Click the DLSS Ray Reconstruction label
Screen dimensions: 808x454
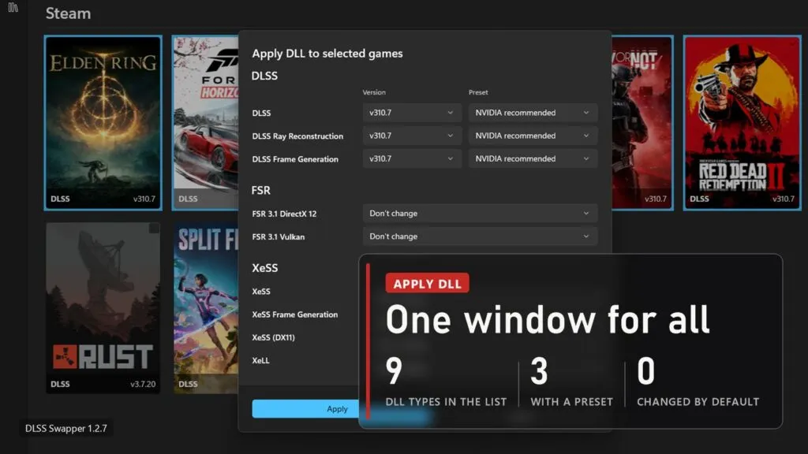click(x=297, y=136)
